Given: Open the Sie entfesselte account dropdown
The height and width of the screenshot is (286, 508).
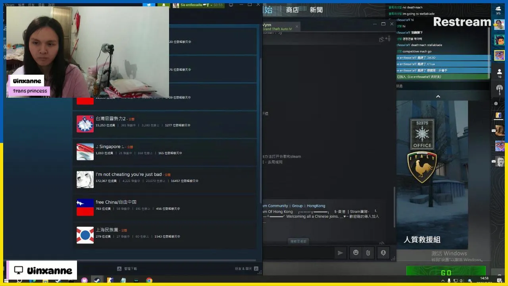Looking at the screenshot, I should click(x=198, y=5).
